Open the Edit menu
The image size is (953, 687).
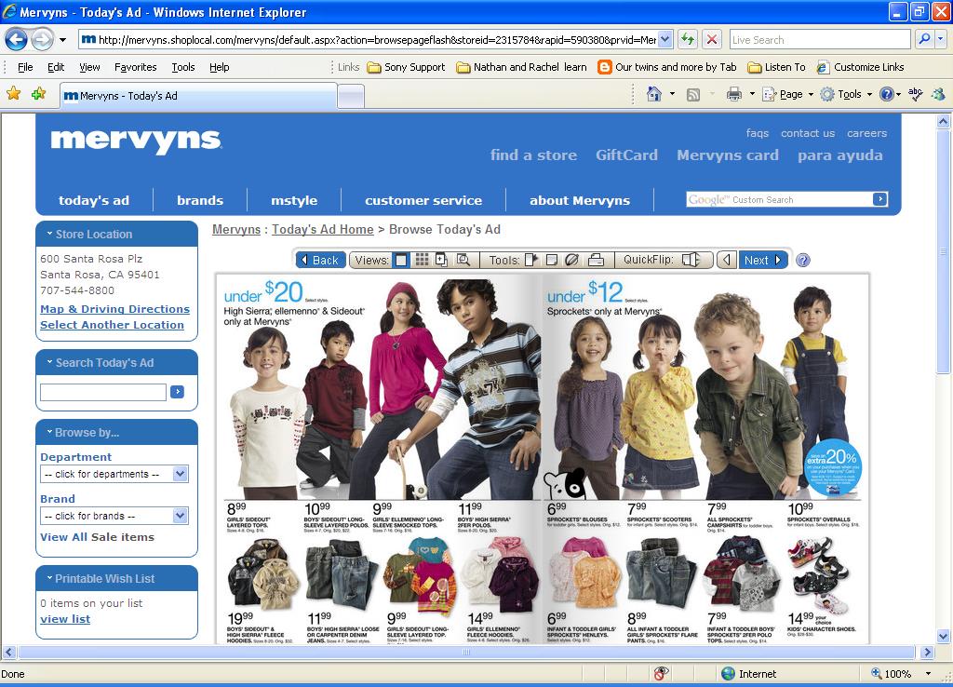[56, 67]
